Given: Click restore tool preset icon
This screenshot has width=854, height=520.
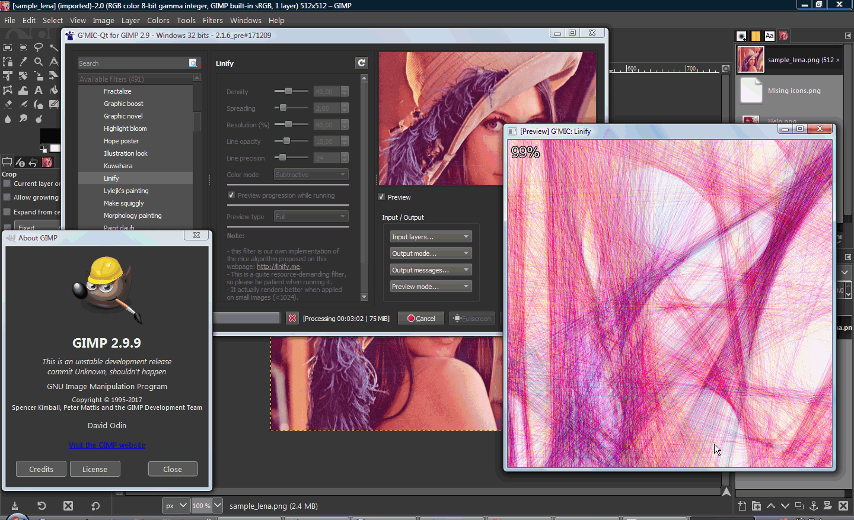Looking at the screenshot, I should (x=42, y=506).
